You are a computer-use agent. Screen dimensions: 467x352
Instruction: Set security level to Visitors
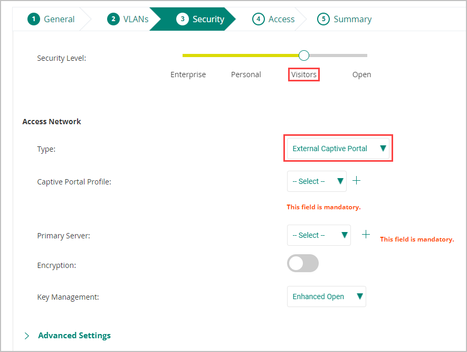pyautogui.click(x=304, y=75)
